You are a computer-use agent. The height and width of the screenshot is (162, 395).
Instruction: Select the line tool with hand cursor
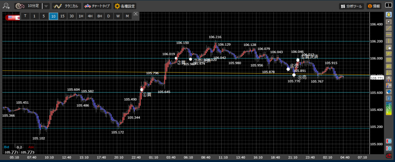pos(389,47)
